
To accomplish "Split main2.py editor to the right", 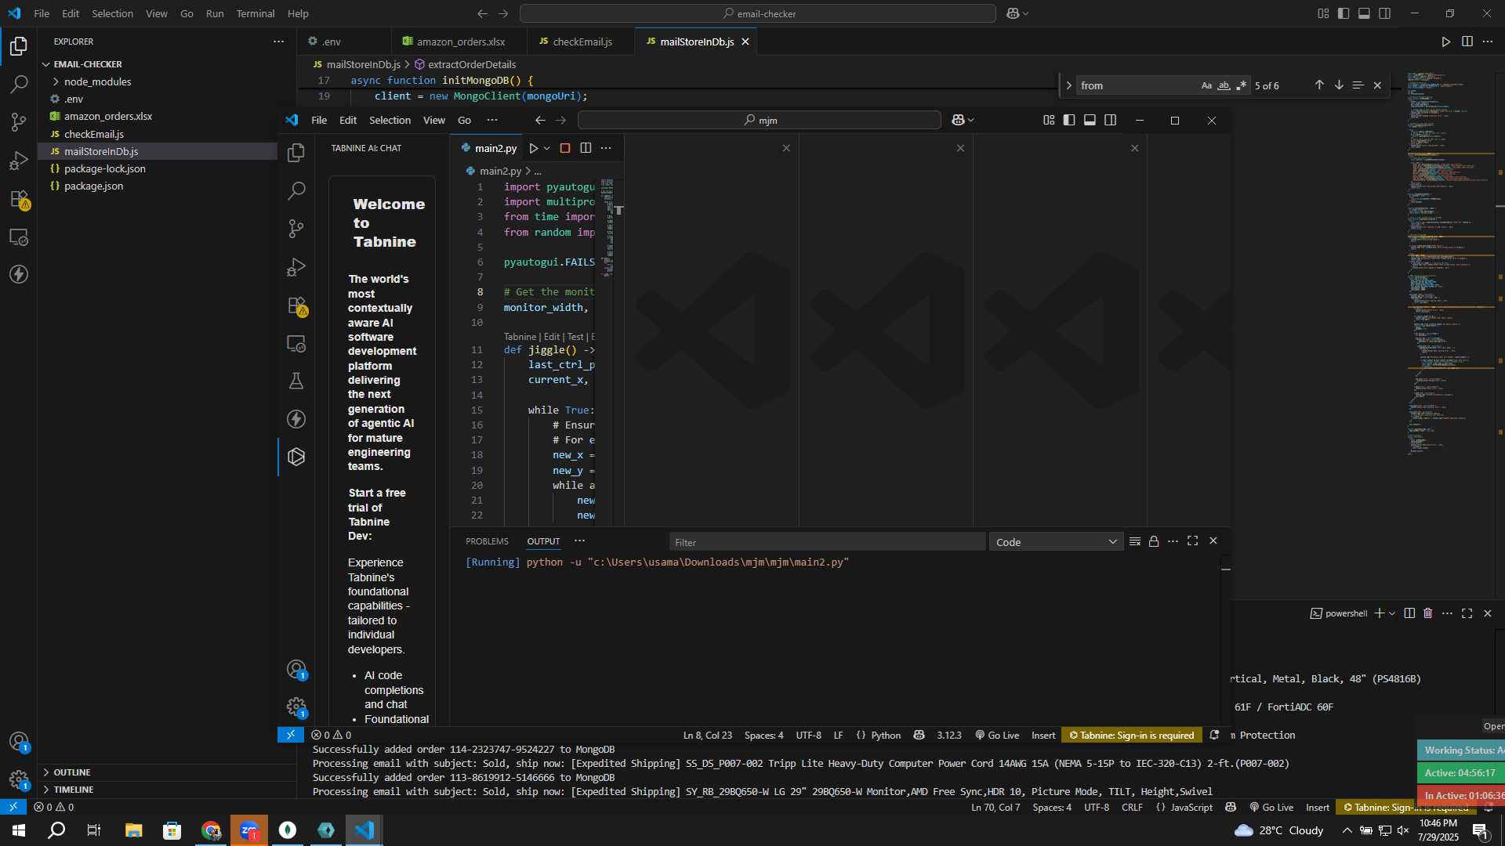I will point(586,148).
